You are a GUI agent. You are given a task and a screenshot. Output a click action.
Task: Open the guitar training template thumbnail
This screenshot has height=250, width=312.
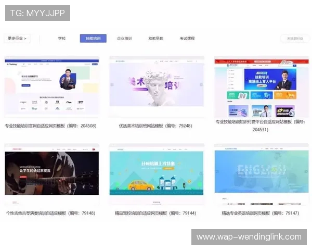click(51, 174)
